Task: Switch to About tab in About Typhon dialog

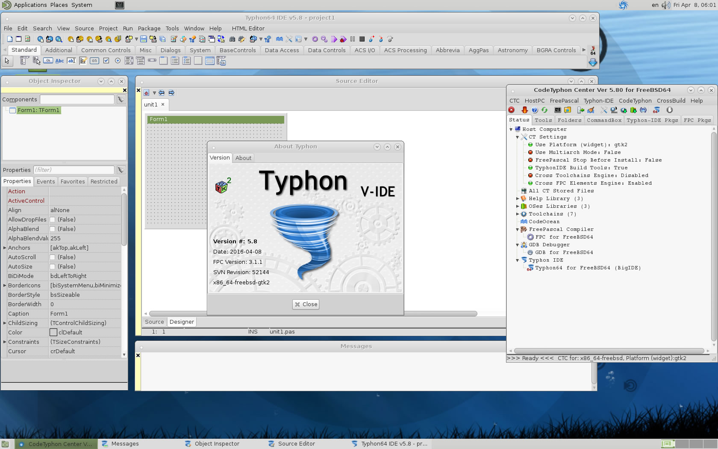Action: (244, 158)
